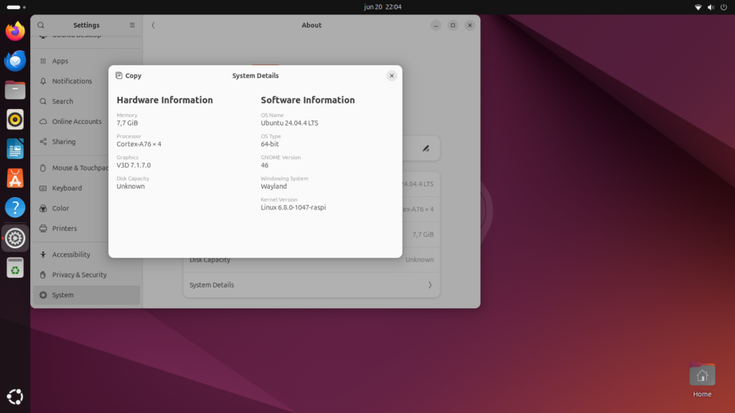The height and width of the screenshot is (413, 735).
Task: Select Notifications in Settings sidebar
Action: tap(87, 81)
